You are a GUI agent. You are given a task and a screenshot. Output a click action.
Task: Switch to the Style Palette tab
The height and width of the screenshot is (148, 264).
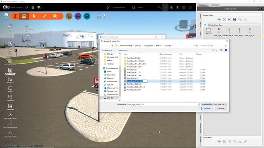(x=215, y=5)
